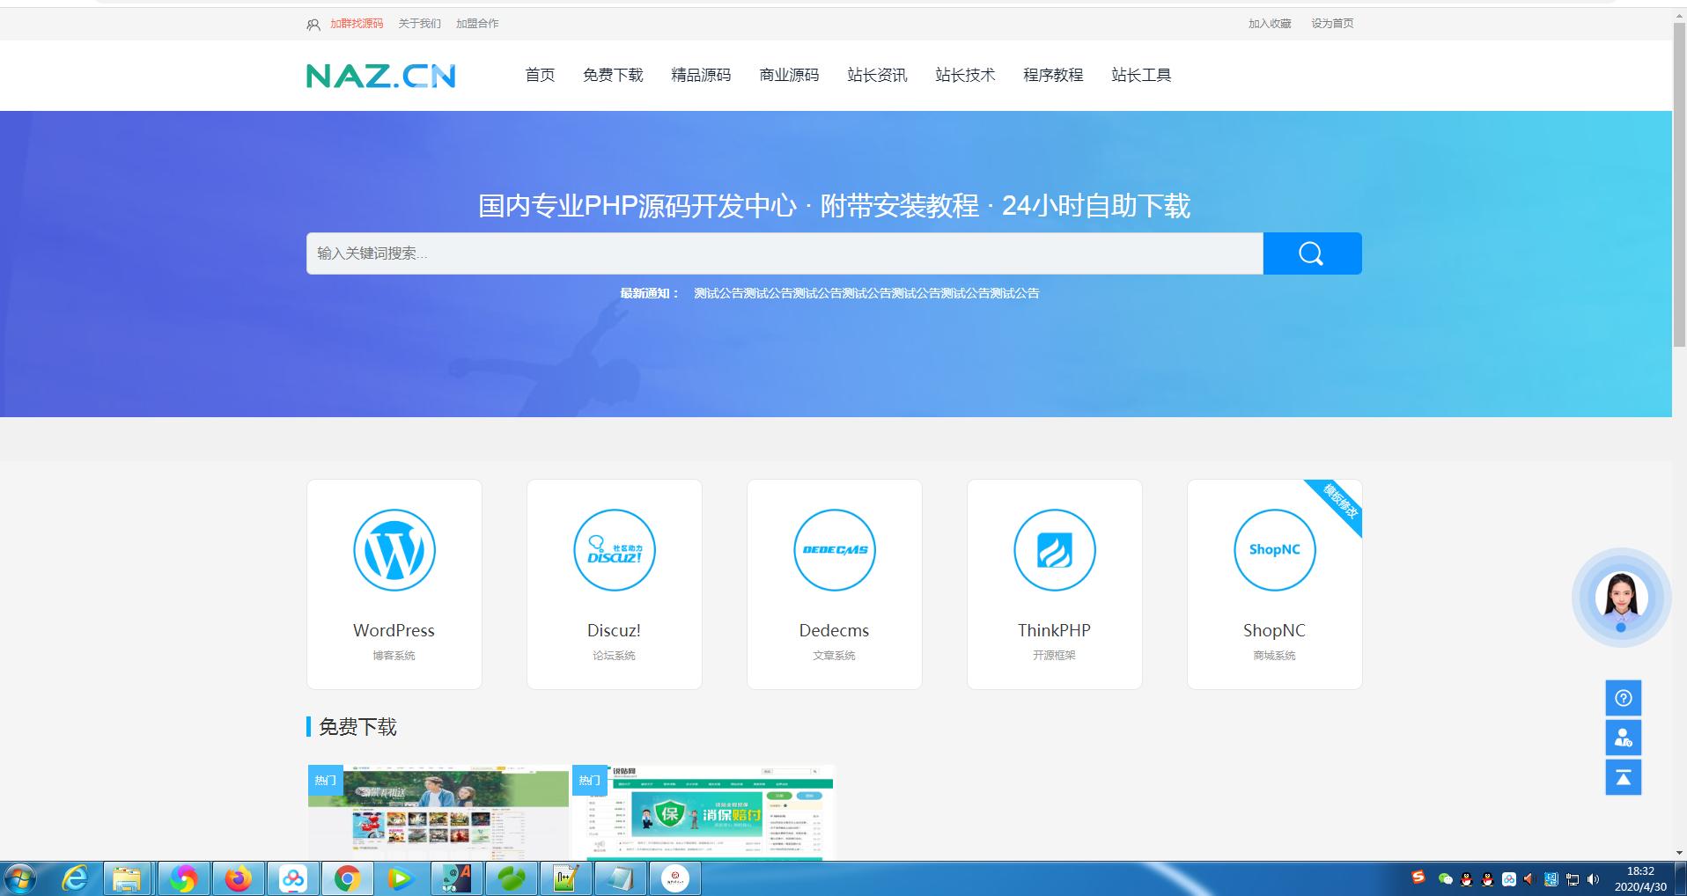Click the ThinkPHP flame logo
Viewport: 1687px width, 896px height.
pos(1054,550)
